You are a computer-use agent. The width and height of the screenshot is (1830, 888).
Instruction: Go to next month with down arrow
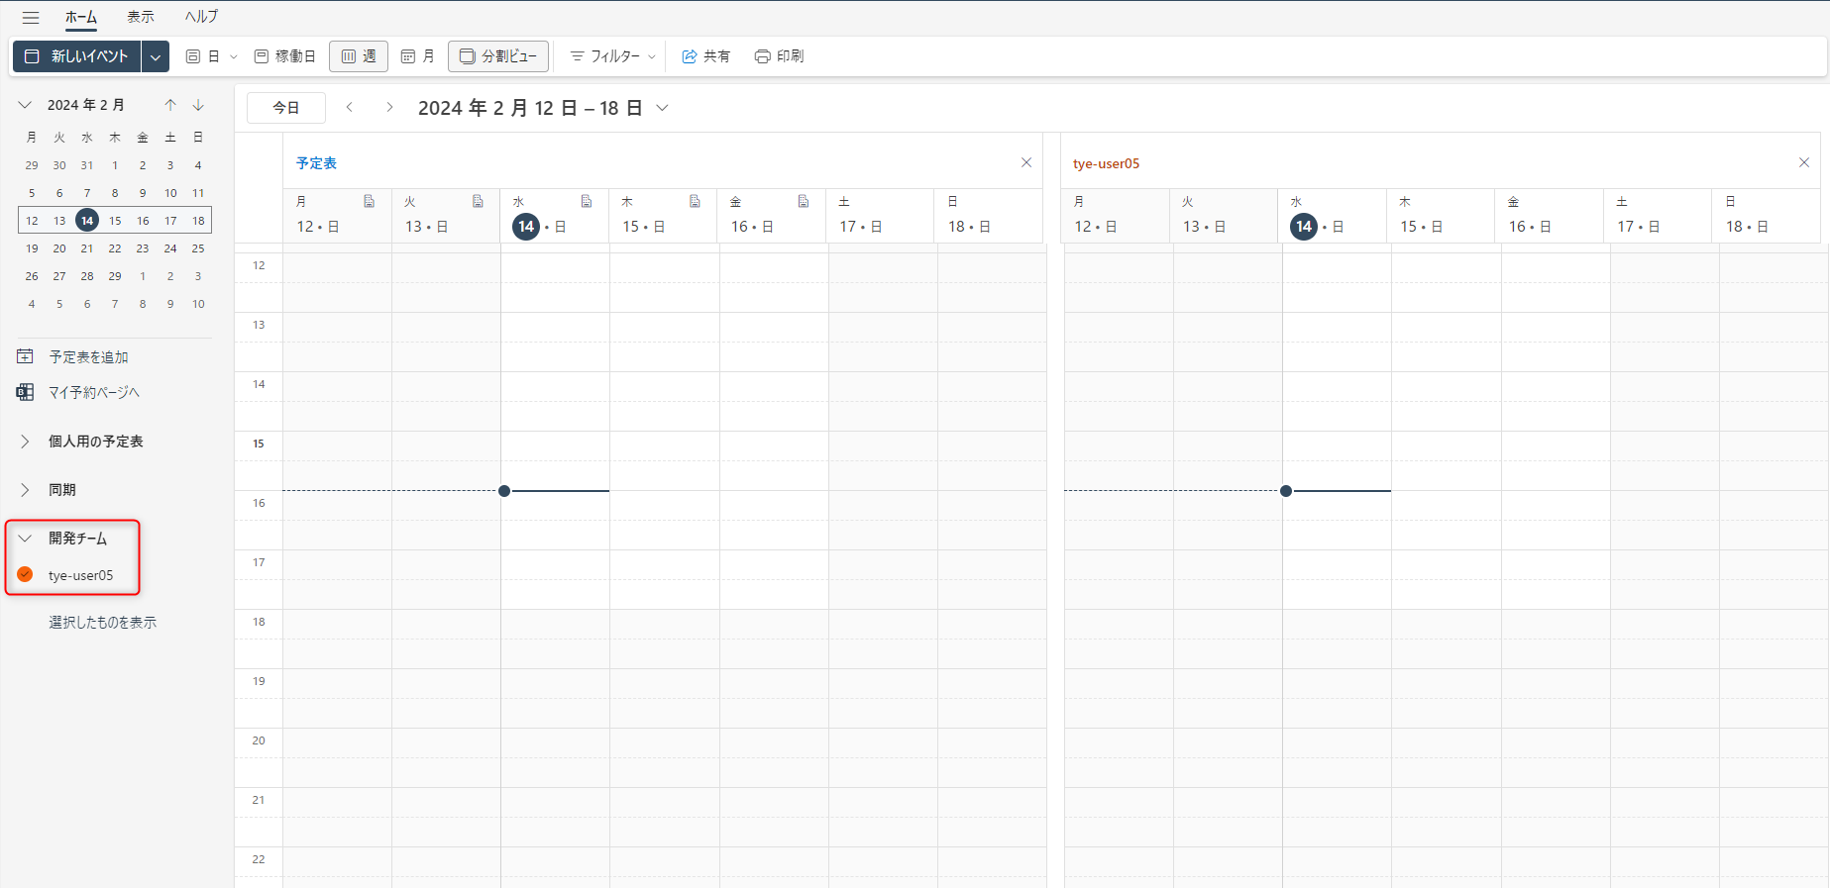coord(198,105)
